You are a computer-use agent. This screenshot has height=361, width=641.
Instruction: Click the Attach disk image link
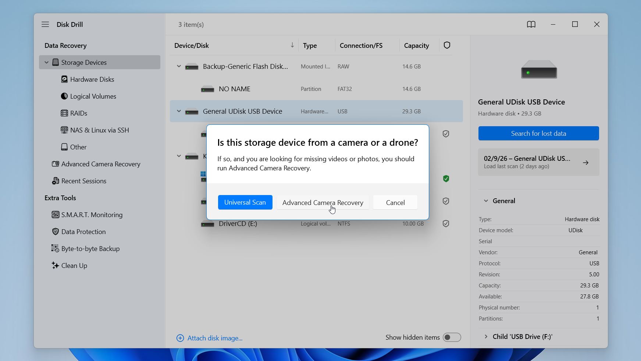215,338
